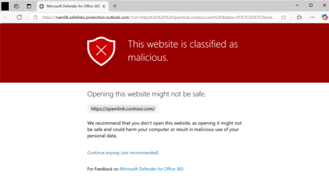Click the red shield warning icon
The image size is (329, 176).
[101, 51]
